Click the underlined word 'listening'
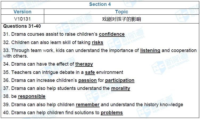200x119 pixels. pos(150,50)
